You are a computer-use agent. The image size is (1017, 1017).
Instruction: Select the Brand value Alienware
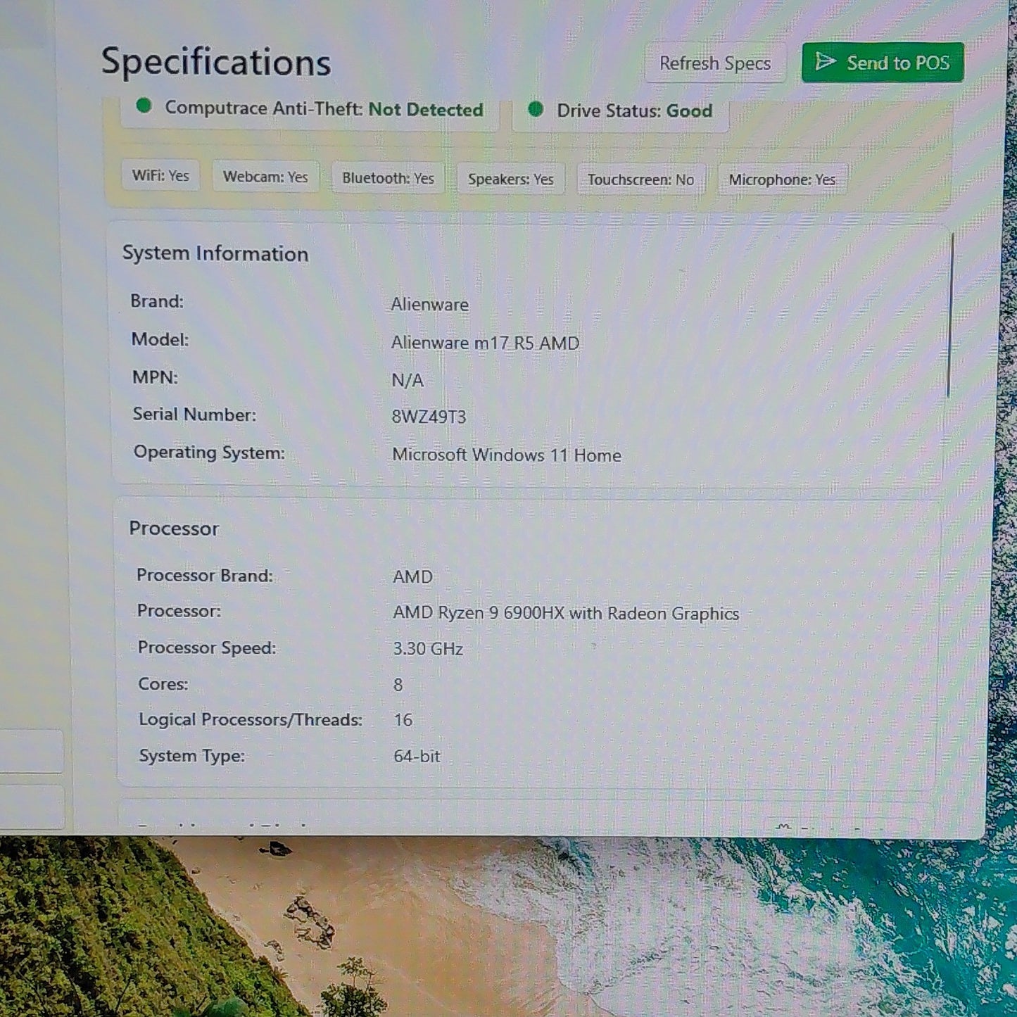430,305
